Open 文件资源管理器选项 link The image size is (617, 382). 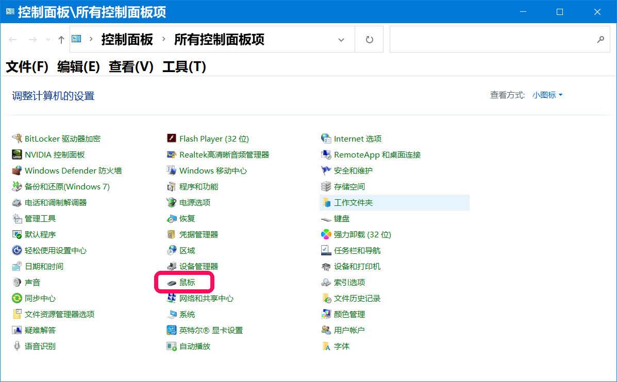[59, 315]
